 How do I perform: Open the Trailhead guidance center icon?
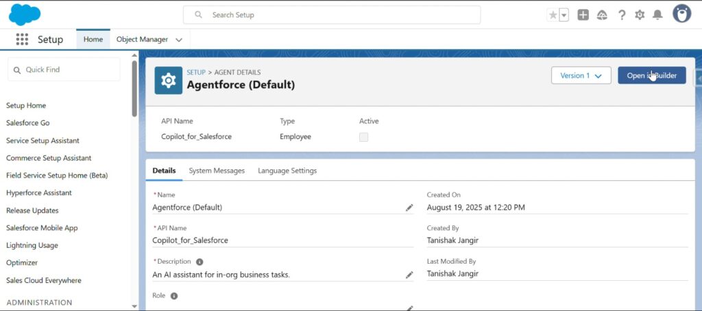tap(602, 15)
